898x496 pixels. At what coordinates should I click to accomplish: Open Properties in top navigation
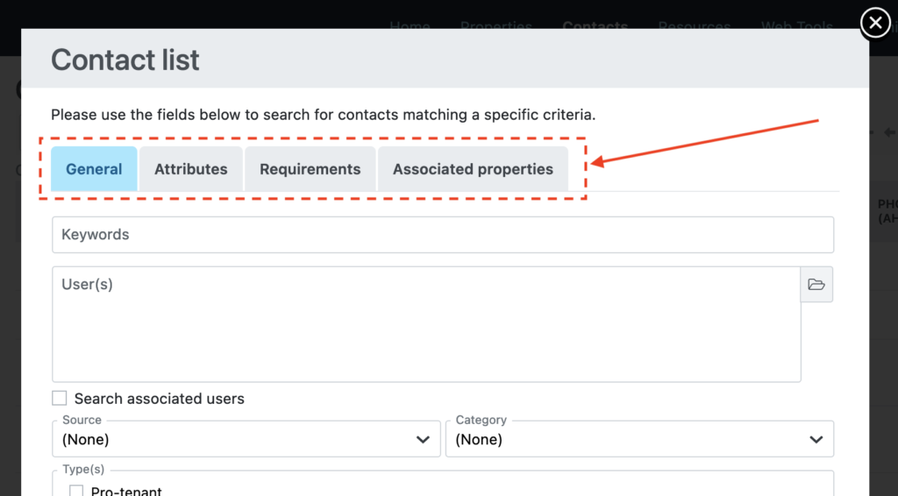(x=495, y=25)
